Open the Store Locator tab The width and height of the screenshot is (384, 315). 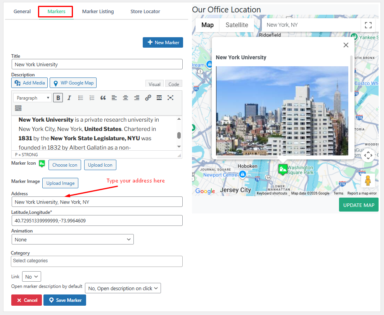[x=145, y=12]
